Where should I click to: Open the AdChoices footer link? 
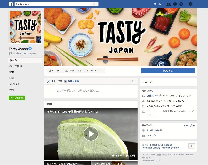(176, 154)
